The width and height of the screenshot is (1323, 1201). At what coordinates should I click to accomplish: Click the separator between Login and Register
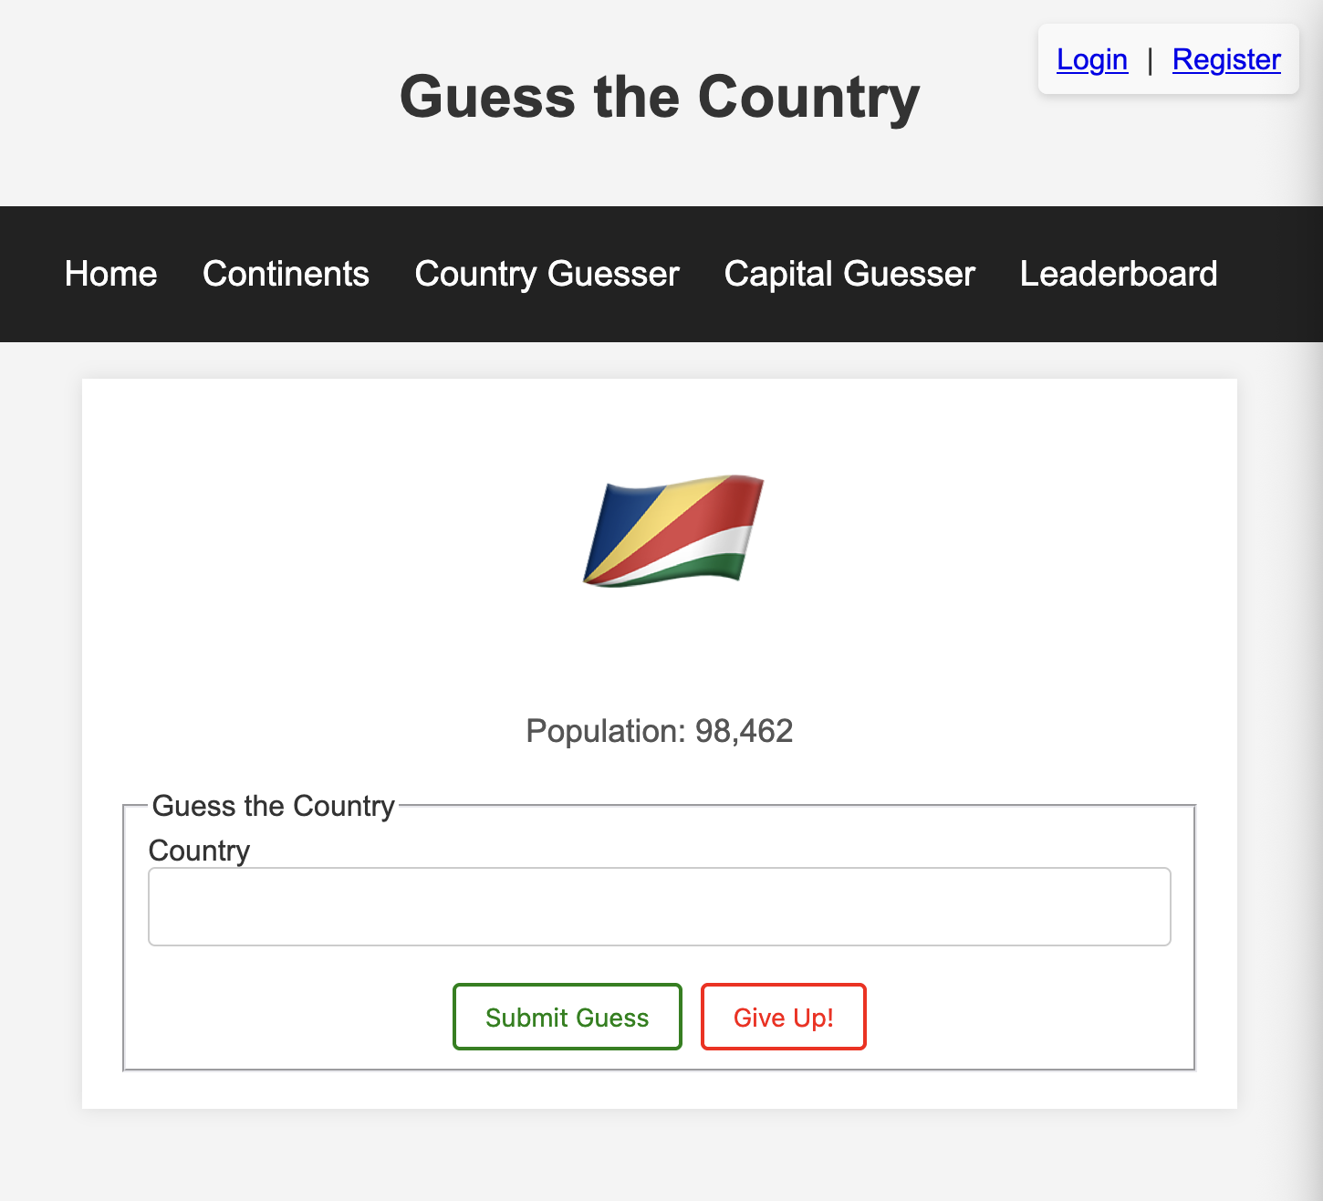[1150, 58]
